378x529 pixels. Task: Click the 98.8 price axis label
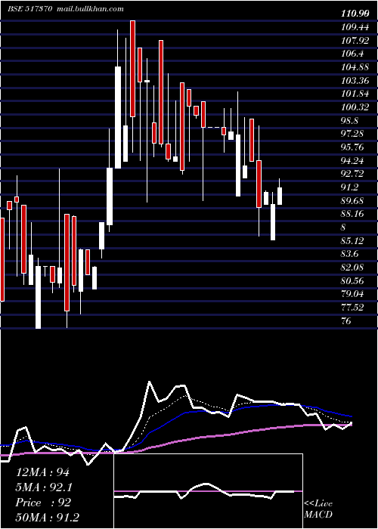350,121
